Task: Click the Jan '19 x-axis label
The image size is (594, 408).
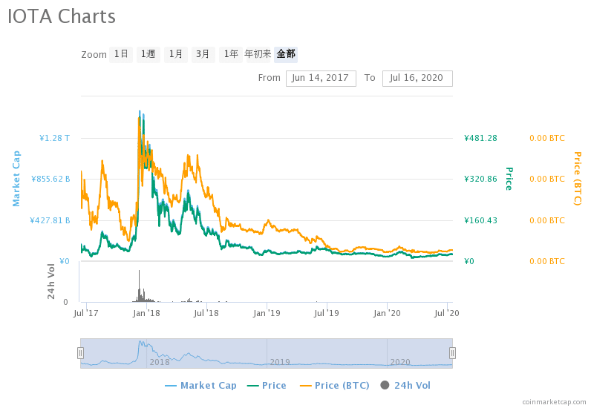Action: 267,313
